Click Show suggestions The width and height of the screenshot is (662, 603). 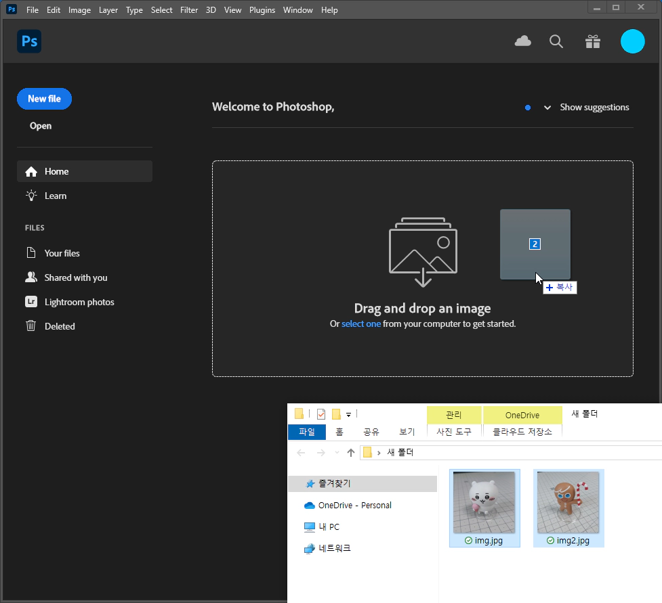pos(594,108)
